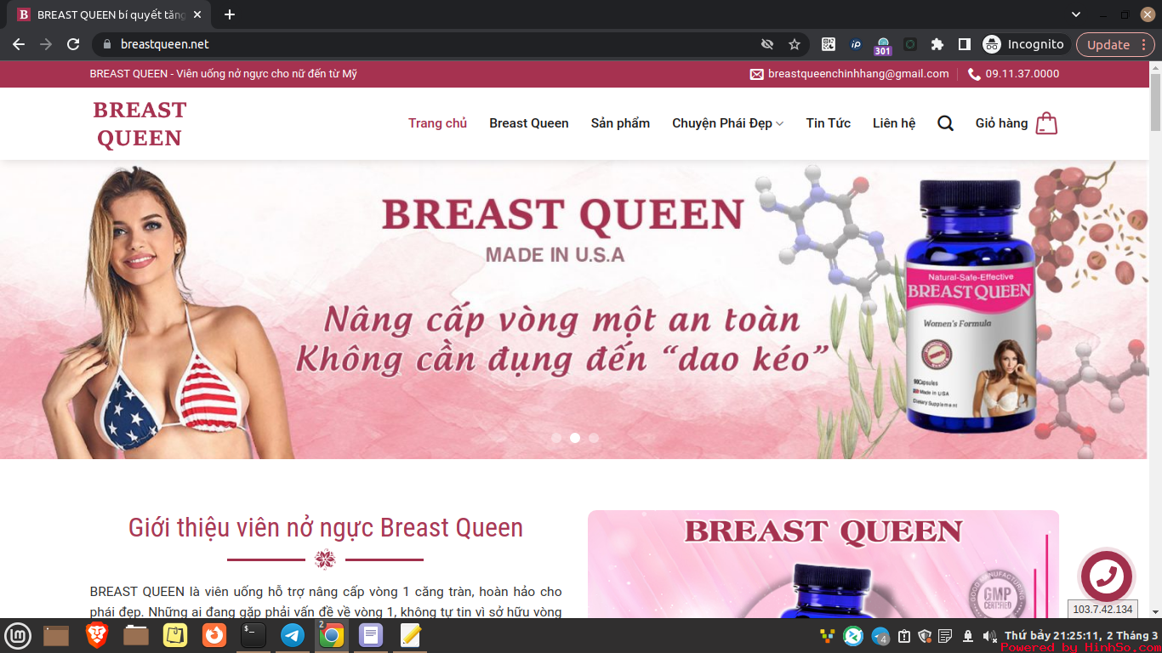Open the pencil notepad taskbar icon
Viewport: 1162px width, 653px height.
click(410, 635)
